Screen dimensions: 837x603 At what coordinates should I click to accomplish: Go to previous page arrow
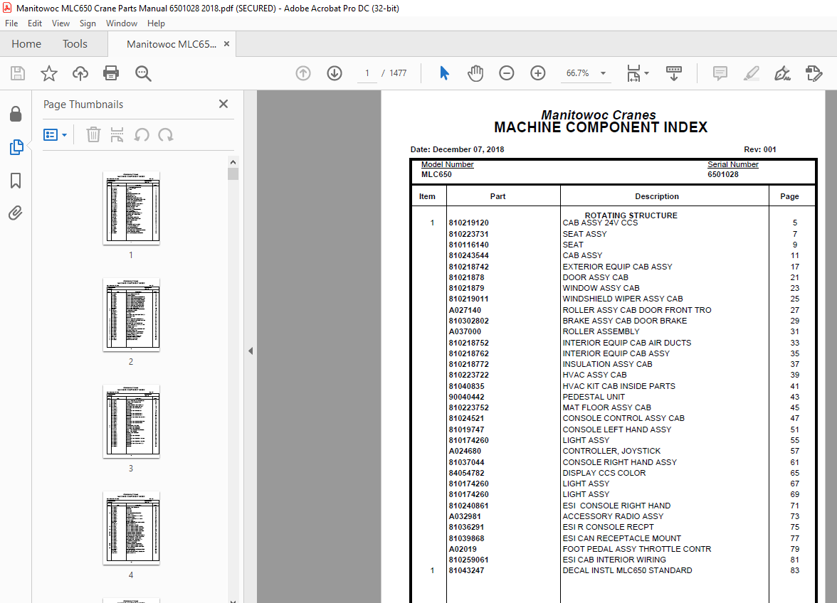pyautogui.click(x=303, y=73)
